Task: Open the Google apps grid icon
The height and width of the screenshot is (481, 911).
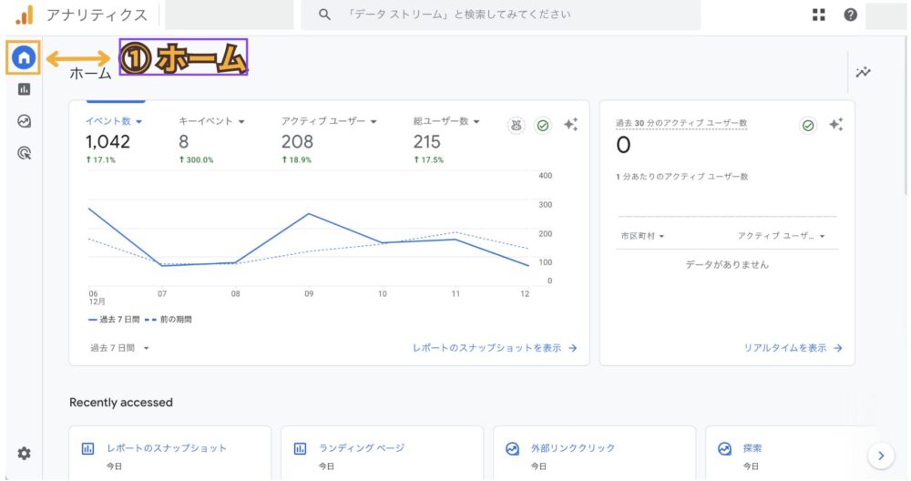Action: point(819,15)
